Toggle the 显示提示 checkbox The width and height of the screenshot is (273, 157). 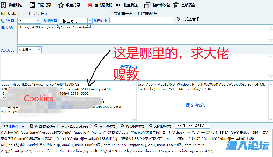point(3,13)
